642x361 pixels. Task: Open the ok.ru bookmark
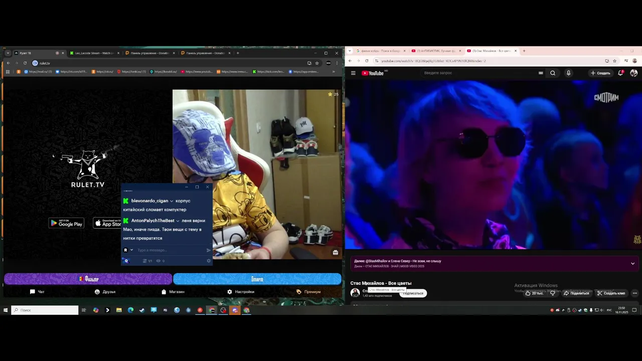pyautogui.click(x=102, y=72)
